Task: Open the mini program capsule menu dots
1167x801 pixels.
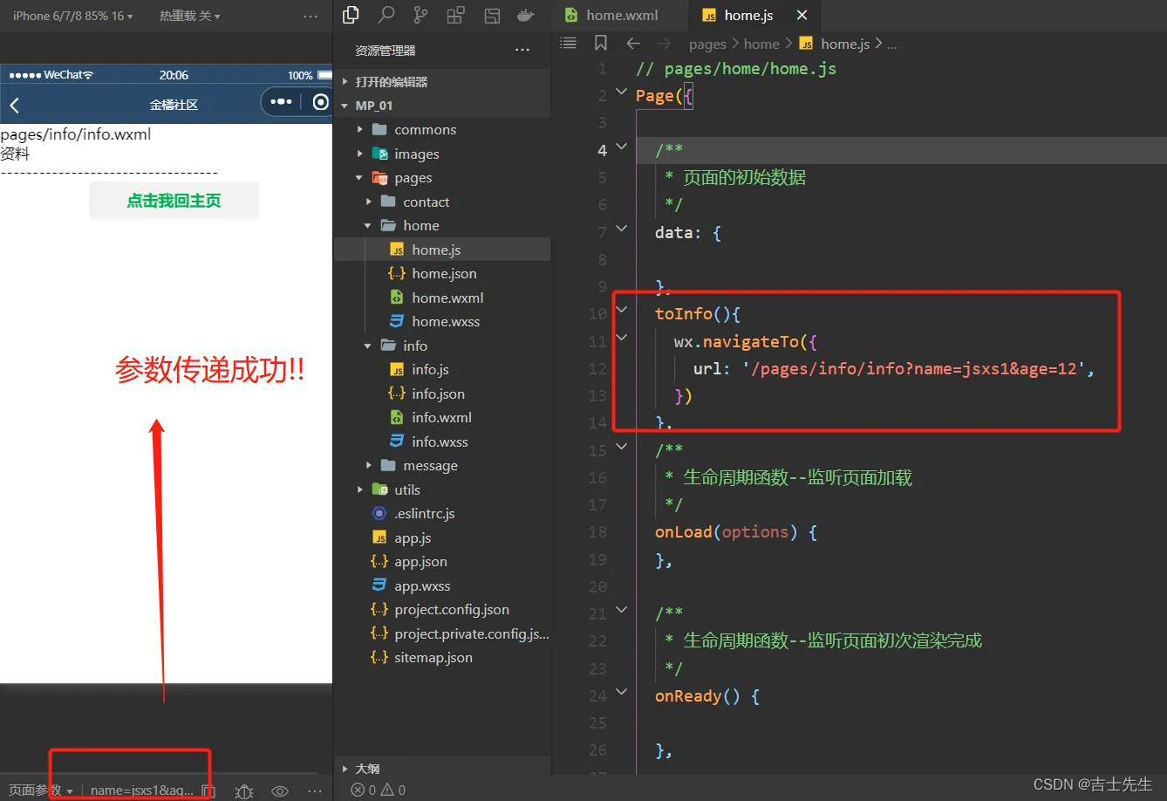Action: (x=281, y=102)
